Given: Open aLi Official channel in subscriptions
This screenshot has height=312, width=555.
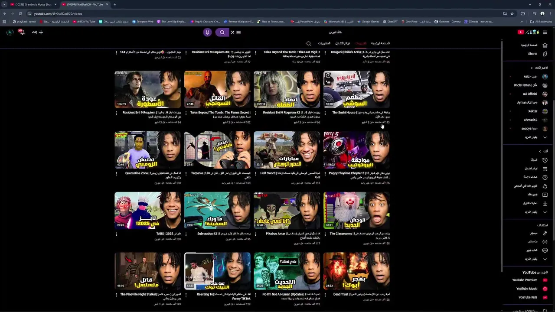Looking at the screenshot, I should (x=535, y=94).
